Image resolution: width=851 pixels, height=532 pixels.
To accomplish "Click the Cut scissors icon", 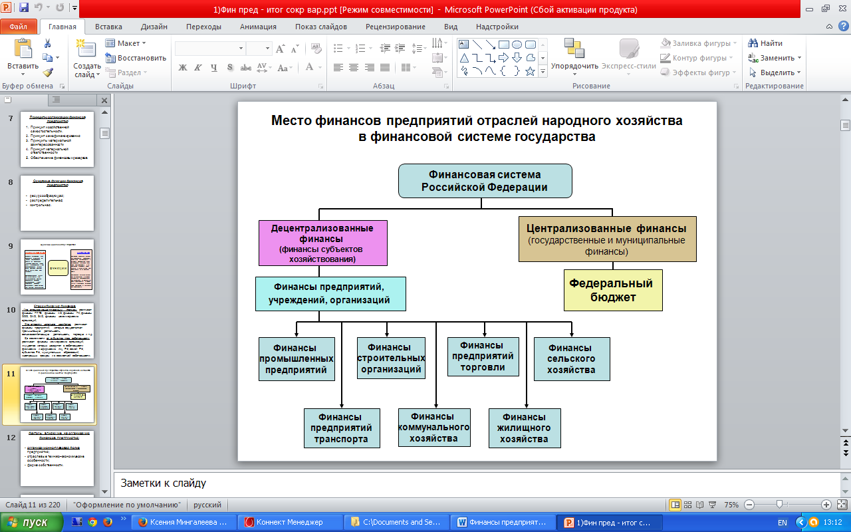I will click(x=48, y=43).
